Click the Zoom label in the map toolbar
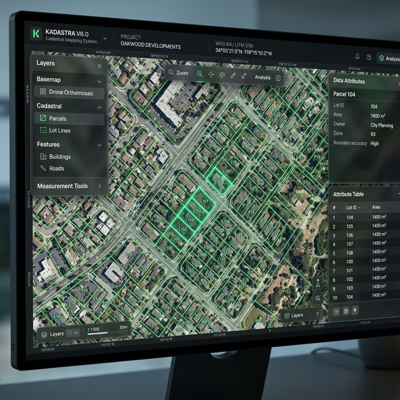Viewport: 400px width, 400px height. pos(182,73)
